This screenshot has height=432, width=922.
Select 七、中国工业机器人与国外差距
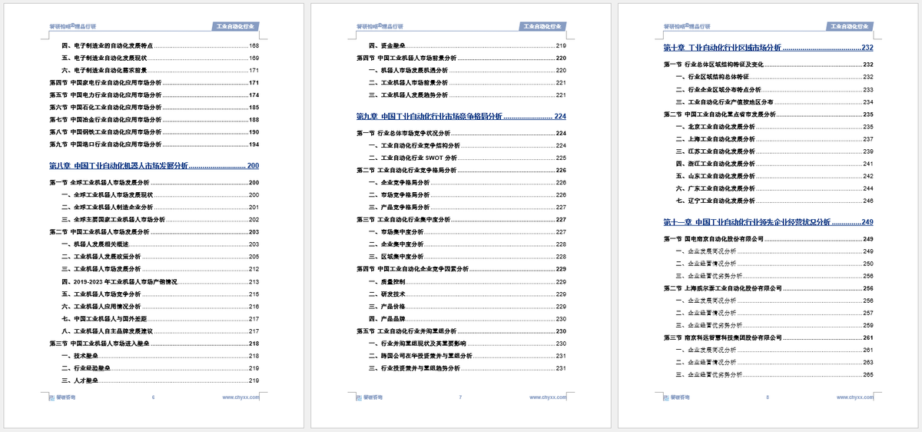click(160, 319)
